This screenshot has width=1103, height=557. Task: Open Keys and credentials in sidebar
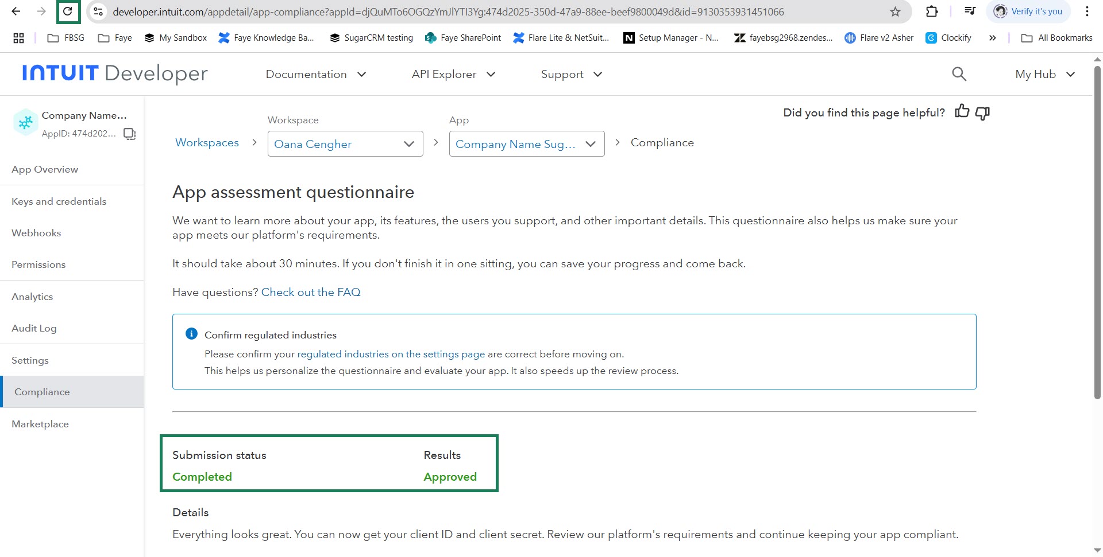(59, 201)
